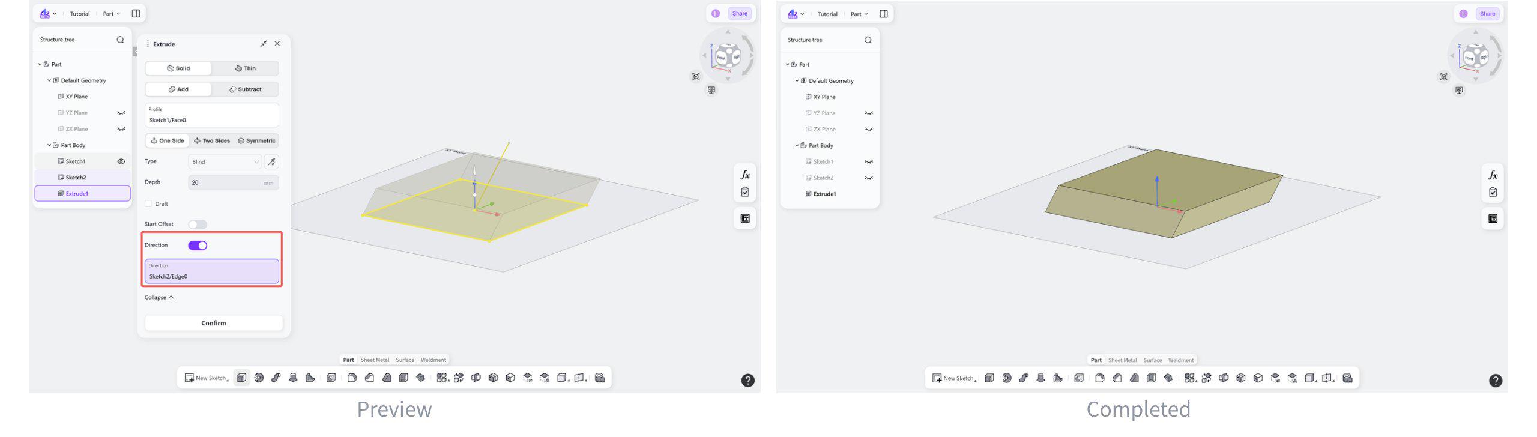
Task: Toggle panel layout icon in Preview top bar
Action: (136, 14)
